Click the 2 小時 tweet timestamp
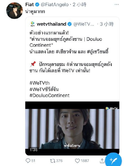124x166 pixels. tap(79, 5)
